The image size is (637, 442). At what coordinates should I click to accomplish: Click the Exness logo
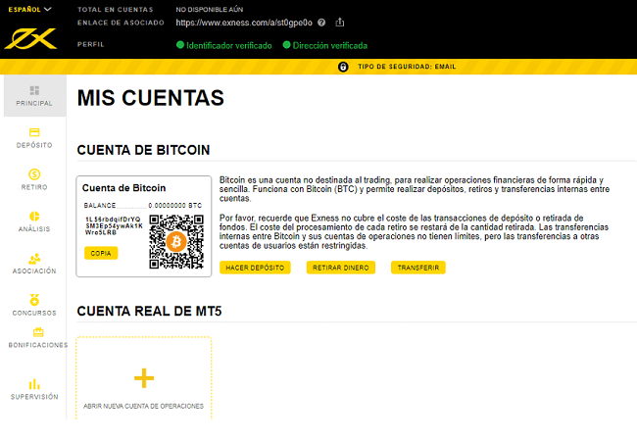(x=30, y=39)
